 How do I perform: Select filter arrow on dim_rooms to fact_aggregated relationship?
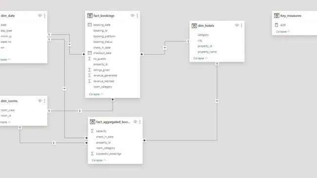pos(54,142)
